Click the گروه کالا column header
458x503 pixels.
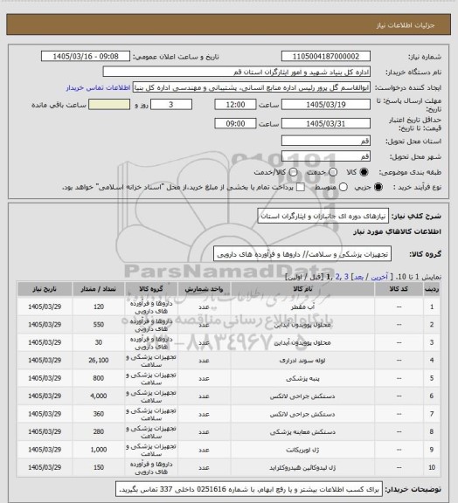(151, 289)
